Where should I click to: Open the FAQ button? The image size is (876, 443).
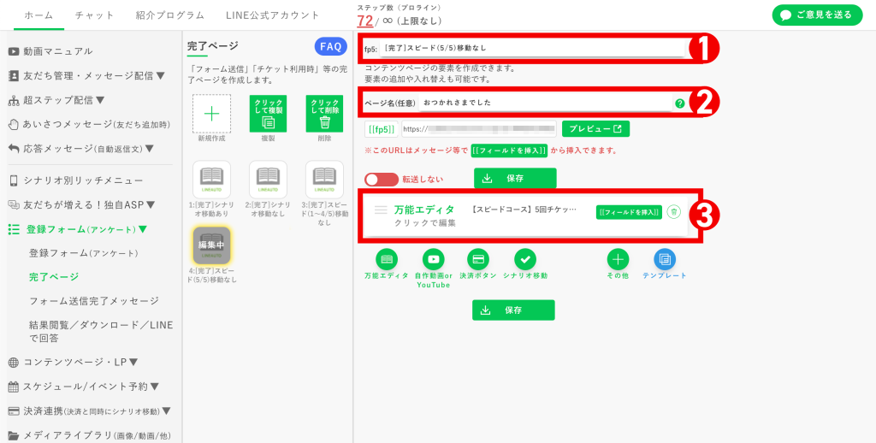pos(331,47)
